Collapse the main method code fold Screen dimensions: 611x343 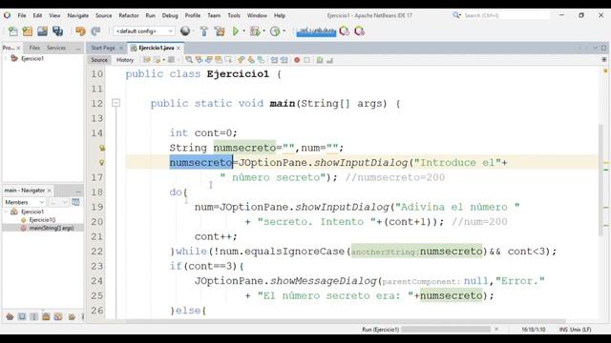coord(116,103)
